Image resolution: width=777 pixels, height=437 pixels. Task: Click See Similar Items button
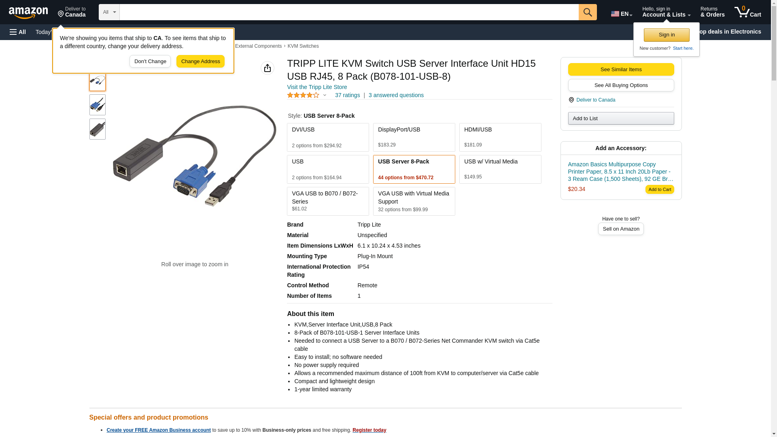pos(621,70)
